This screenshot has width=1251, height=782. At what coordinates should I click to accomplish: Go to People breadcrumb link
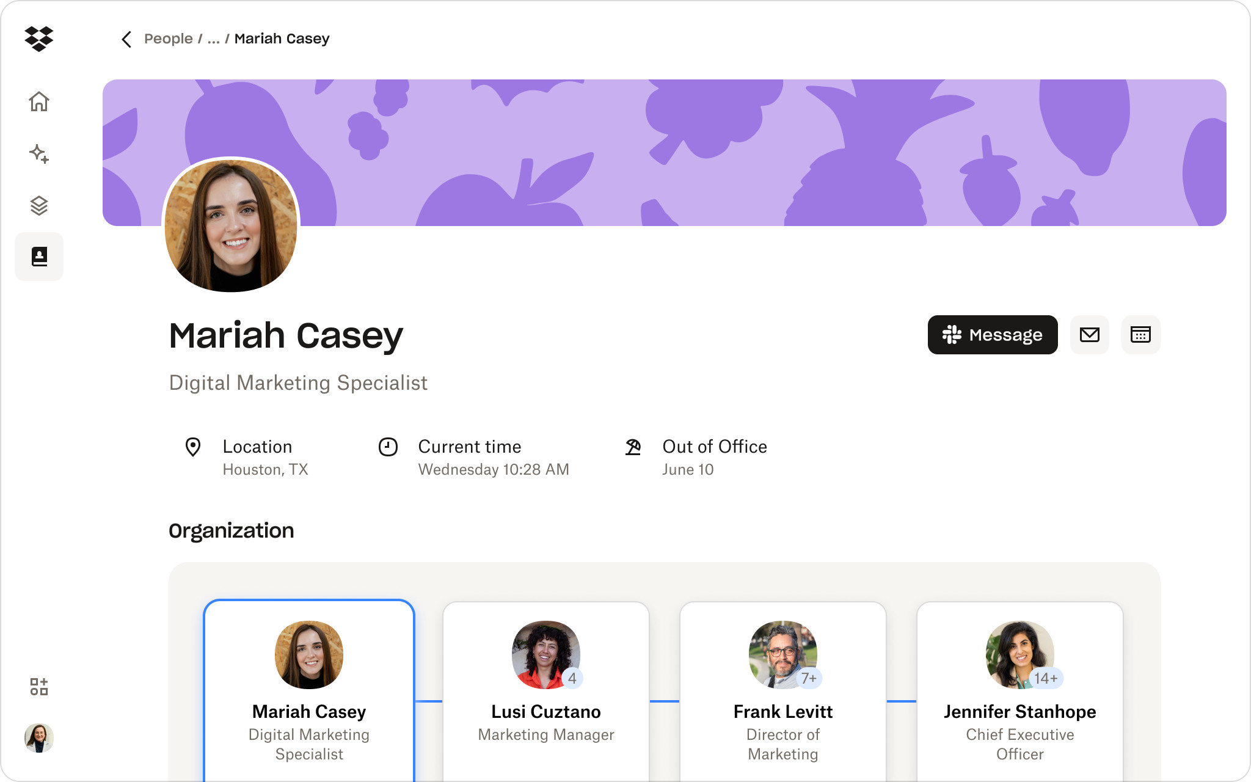[x=168, y=39]
